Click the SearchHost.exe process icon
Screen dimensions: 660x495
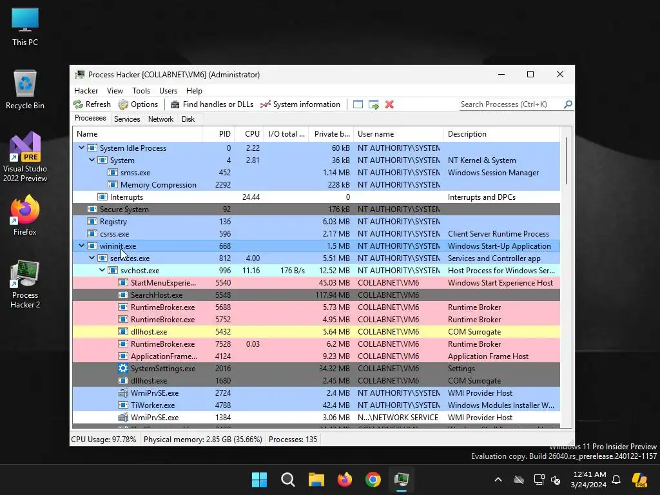(123, 295)
